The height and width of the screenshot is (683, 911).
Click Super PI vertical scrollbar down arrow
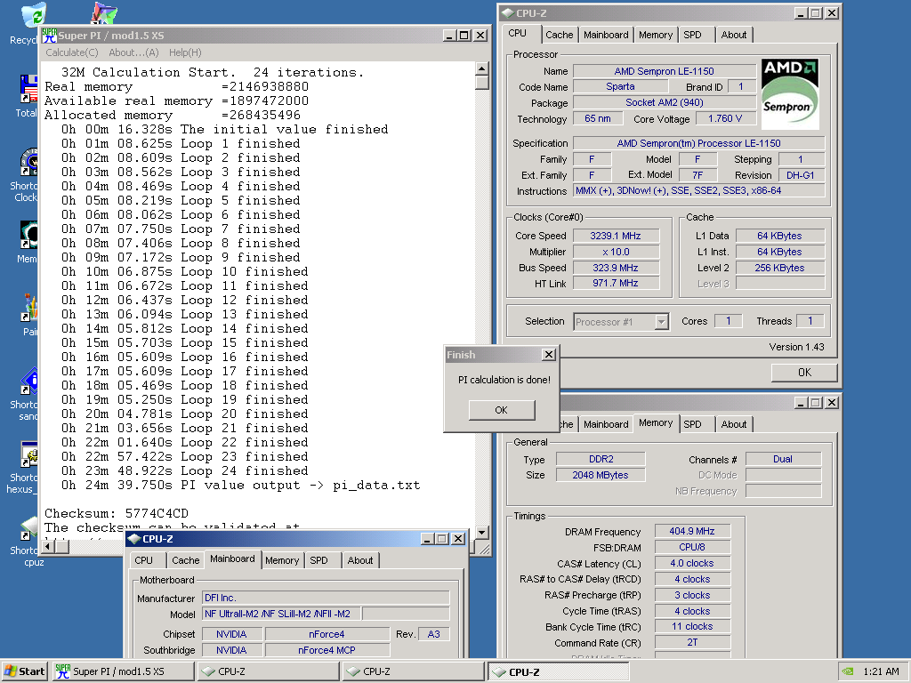481,532
